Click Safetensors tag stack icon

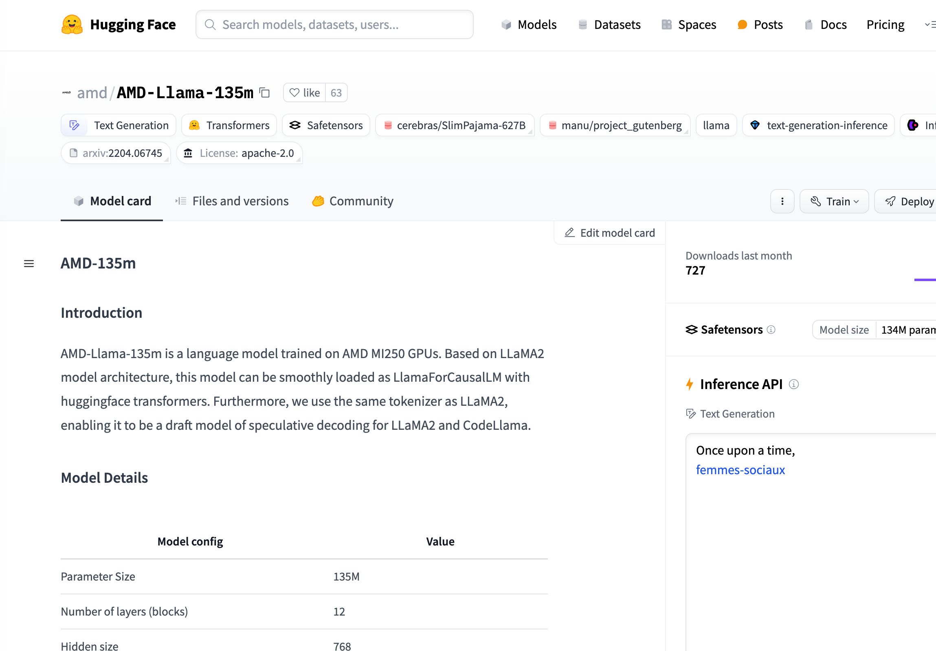(x=295, y=125)
